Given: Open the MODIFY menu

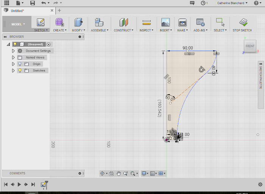Looking at the screenshot, I should click(x=78, y=30).
